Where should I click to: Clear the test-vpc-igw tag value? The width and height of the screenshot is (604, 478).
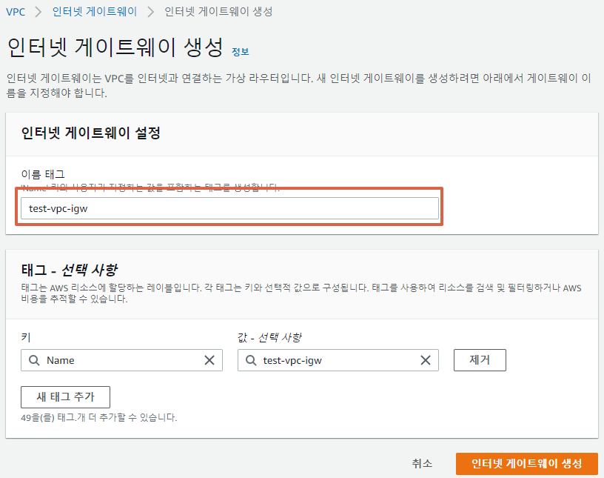click(x=426, y=360)
